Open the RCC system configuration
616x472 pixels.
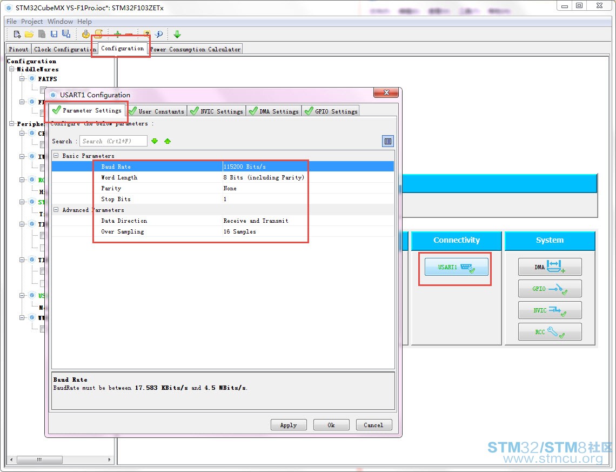coord(550,331)
